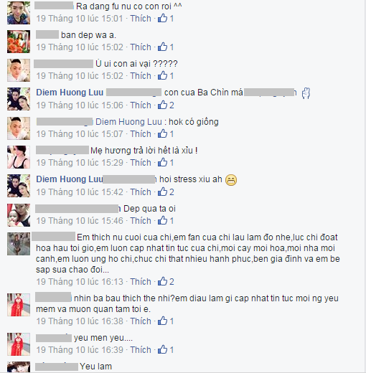This screenshot has height=373, width=366.
Task: Open Diem Huong Luu profile from 15:06 comment
Action: (70, 93)
